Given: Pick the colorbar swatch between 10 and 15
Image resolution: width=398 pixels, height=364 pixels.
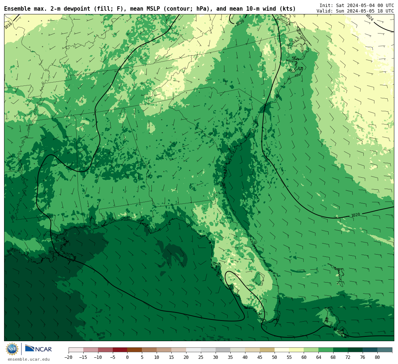Looking at the screenshot, I should [x=164, y=350].
